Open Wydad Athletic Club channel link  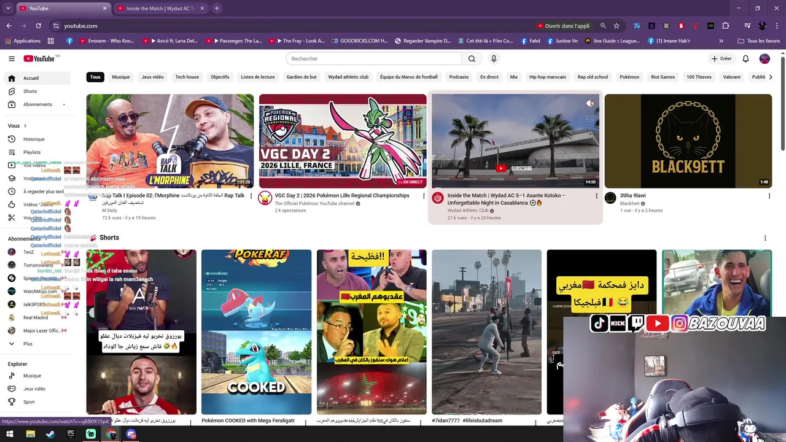click(x=468, y=211)
